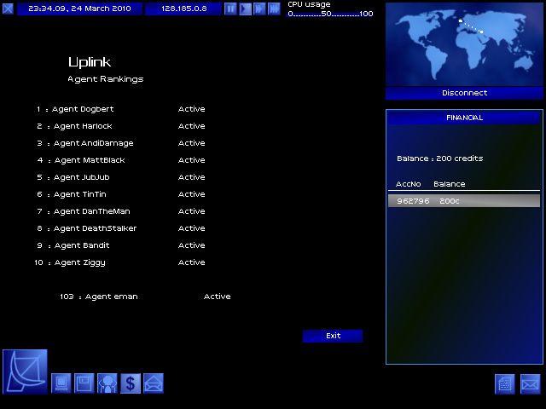546x409 pixels.
Task: Click the AccNo column header
Action: [x=408, y=184]
